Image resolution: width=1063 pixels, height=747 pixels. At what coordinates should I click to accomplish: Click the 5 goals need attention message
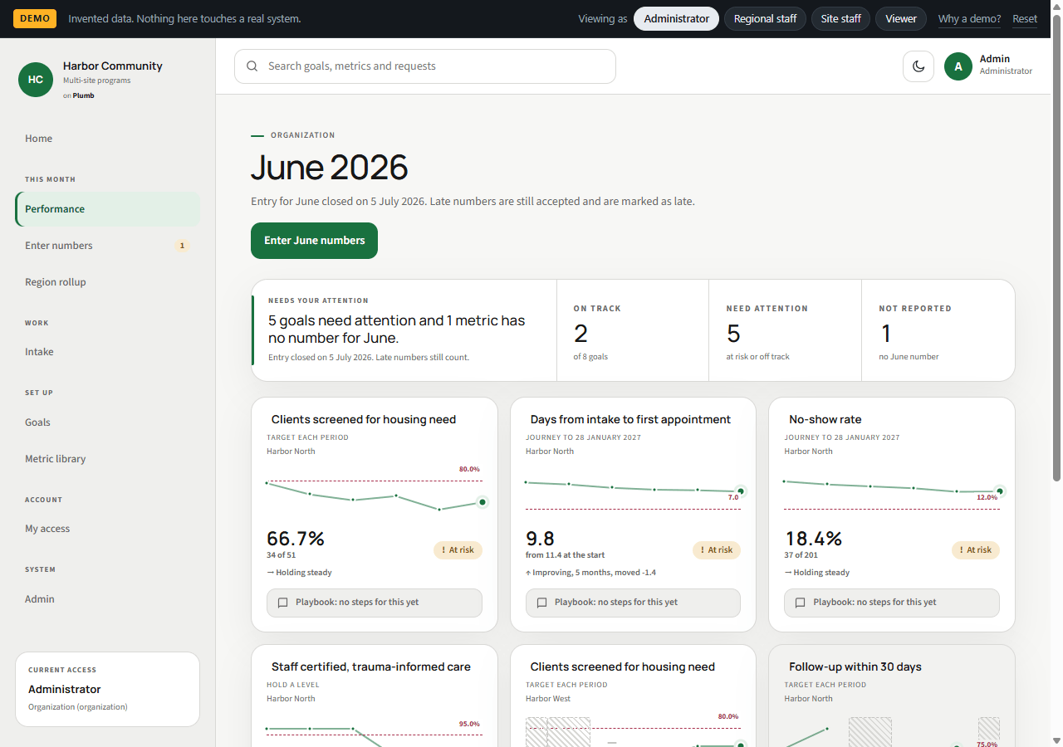click(397, 329)
